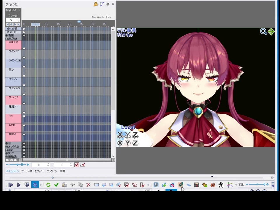This screenshot has height=210, width=280.
Task: Click the previous frame arrow button
Action: pos(11,24)
